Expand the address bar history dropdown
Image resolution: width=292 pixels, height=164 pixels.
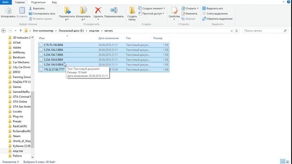(232, 31)
